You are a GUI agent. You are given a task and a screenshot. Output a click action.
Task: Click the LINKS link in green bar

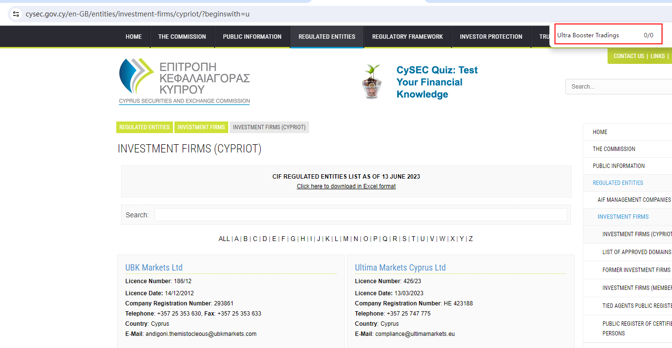657,56
